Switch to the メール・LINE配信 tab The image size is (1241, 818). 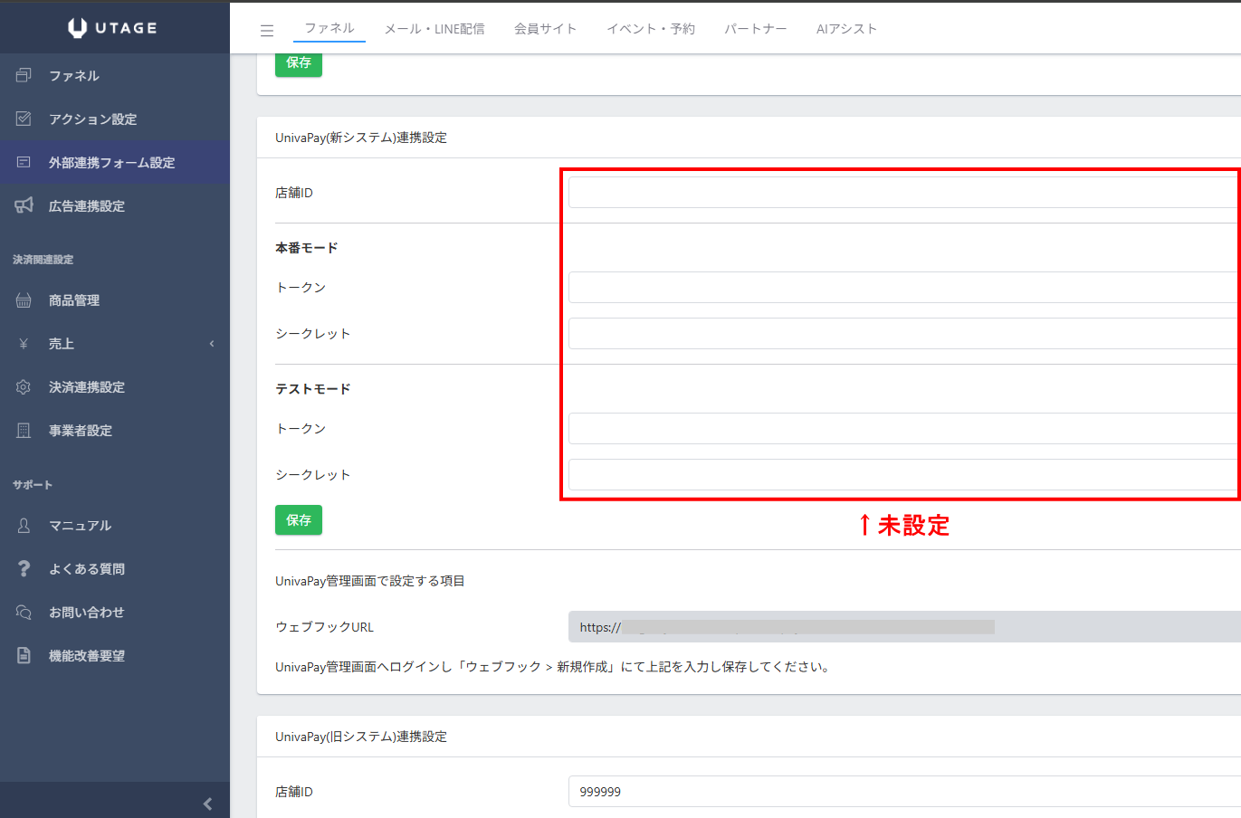coord(434,29)
